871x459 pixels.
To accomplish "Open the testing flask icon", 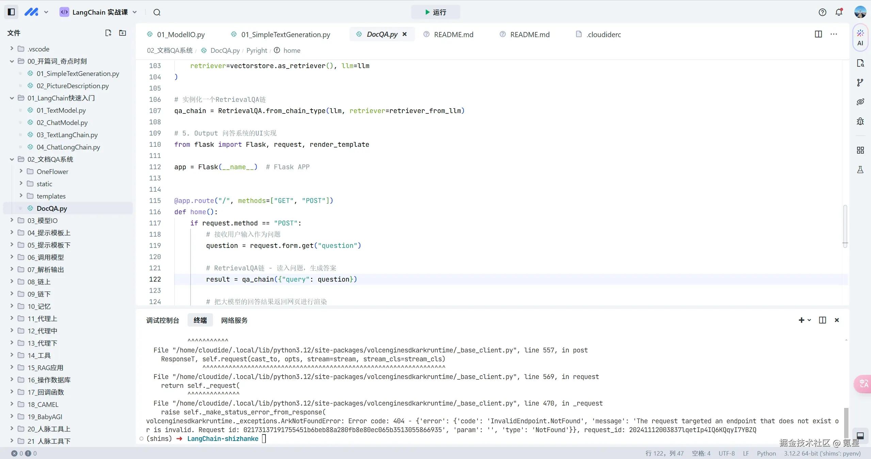I will (860, 170).
